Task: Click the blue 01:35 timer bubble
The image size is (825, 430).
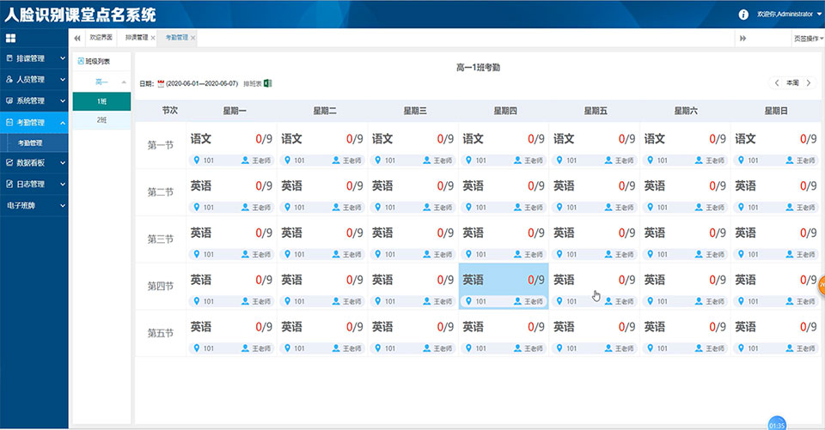Action: 777,423
